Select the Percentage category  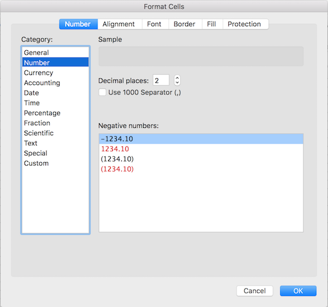[55, 113]
